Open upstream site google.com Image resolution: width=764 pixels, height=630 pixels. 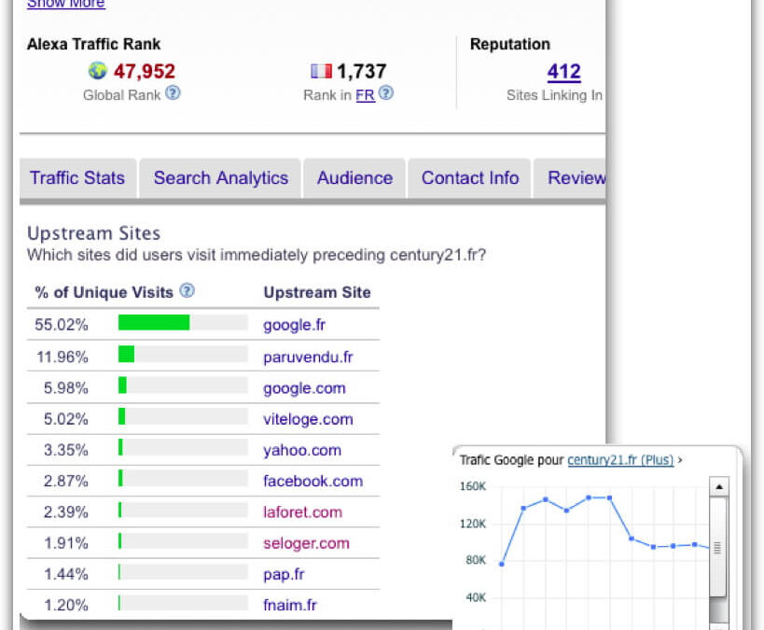(304, 388)
